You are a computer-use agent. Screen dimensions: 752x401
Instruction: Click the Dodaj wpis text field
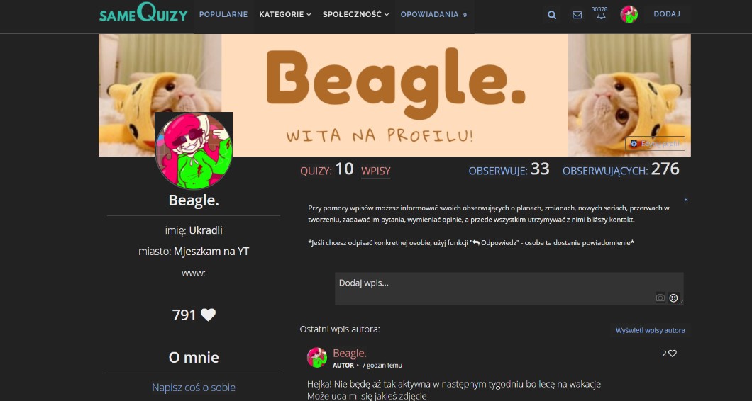tap(509, 288)
